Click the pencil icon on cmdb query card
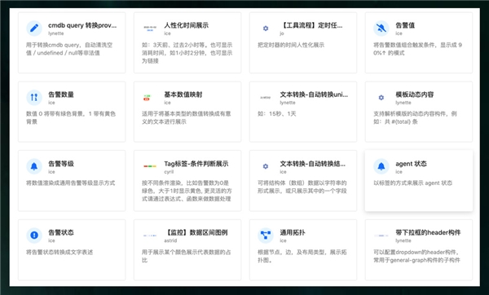The image size is (489, 295). 34,29
